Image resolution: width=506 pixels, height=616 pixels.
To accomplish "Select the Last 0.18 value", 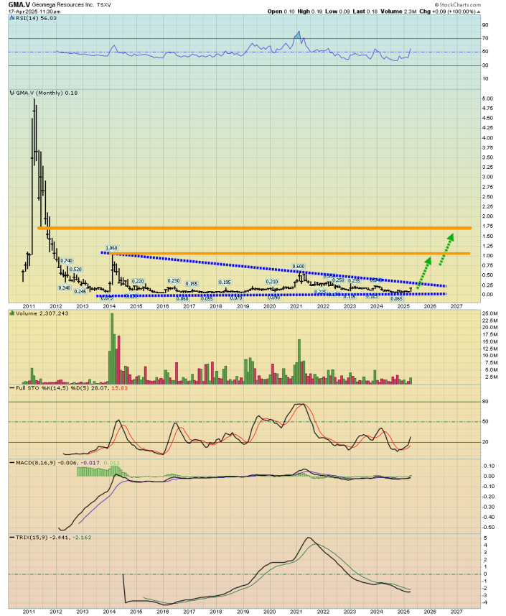I will coord(365,12).
